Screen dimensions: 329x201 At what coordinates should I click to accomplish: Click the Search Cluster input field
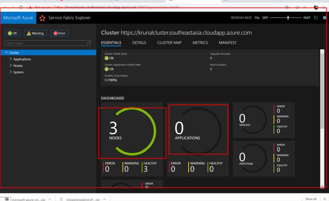click(x=48, y=43)
